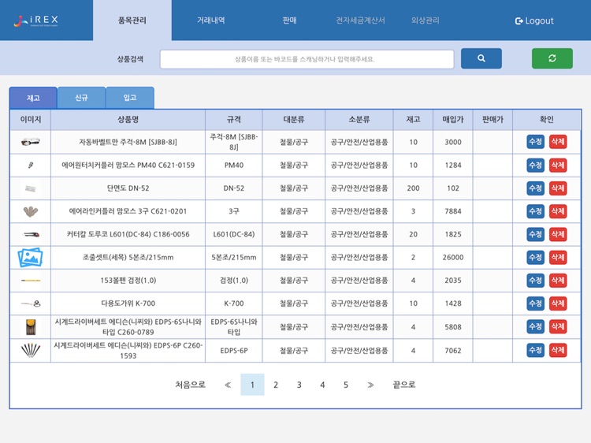Click spec cell K-700
Image resolution: width=591 pixels, height=443 pixels.
coord(234,303)
